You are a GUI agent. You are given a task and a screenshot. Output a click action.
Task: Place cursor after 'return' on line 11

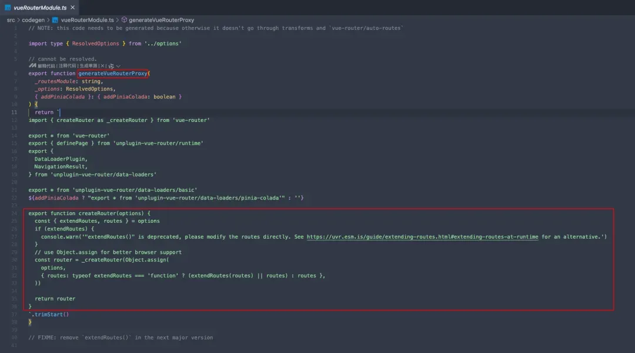click(x=54, y=112)
